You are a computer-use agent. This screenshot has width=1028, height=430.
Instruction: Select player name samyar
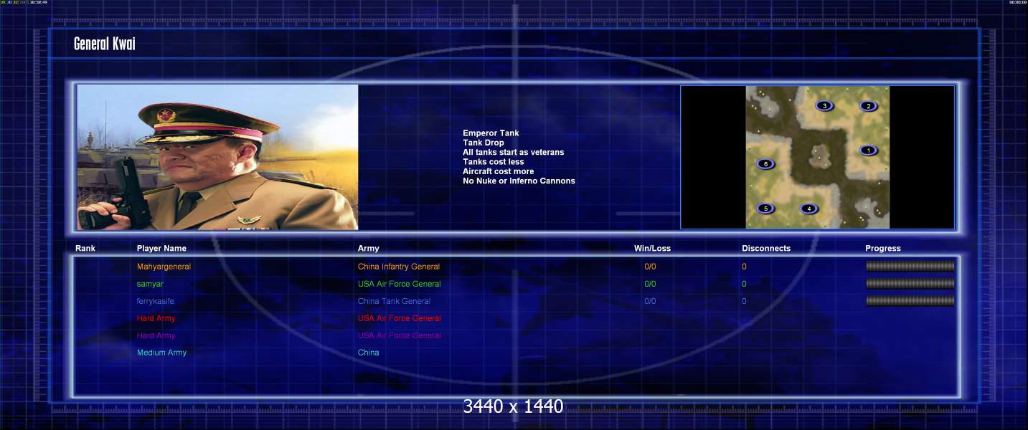150,284
